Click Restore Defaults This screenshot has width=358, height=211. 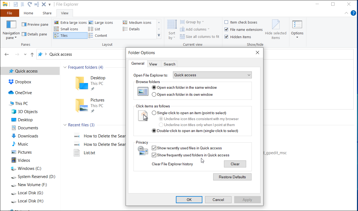tap(232, 177)
